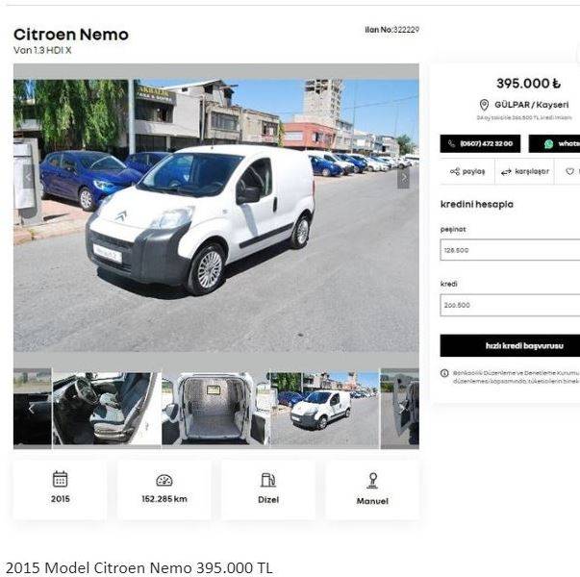Click the info icon below the credit button
The width and height of the screenshot is (580, 577).
[444, 373]
